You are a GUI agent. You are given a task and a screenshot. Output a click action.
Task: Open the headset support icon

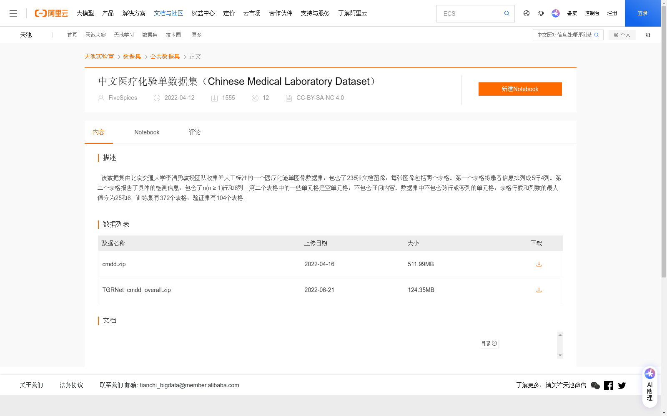click(541, 13)
